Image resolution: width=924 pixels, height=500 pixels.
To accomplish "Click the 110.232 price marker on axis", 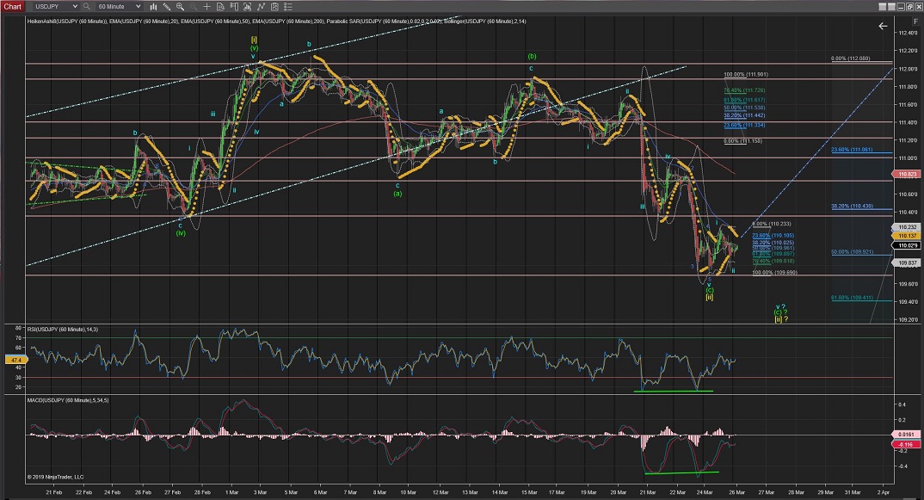I will pos(905,227).
